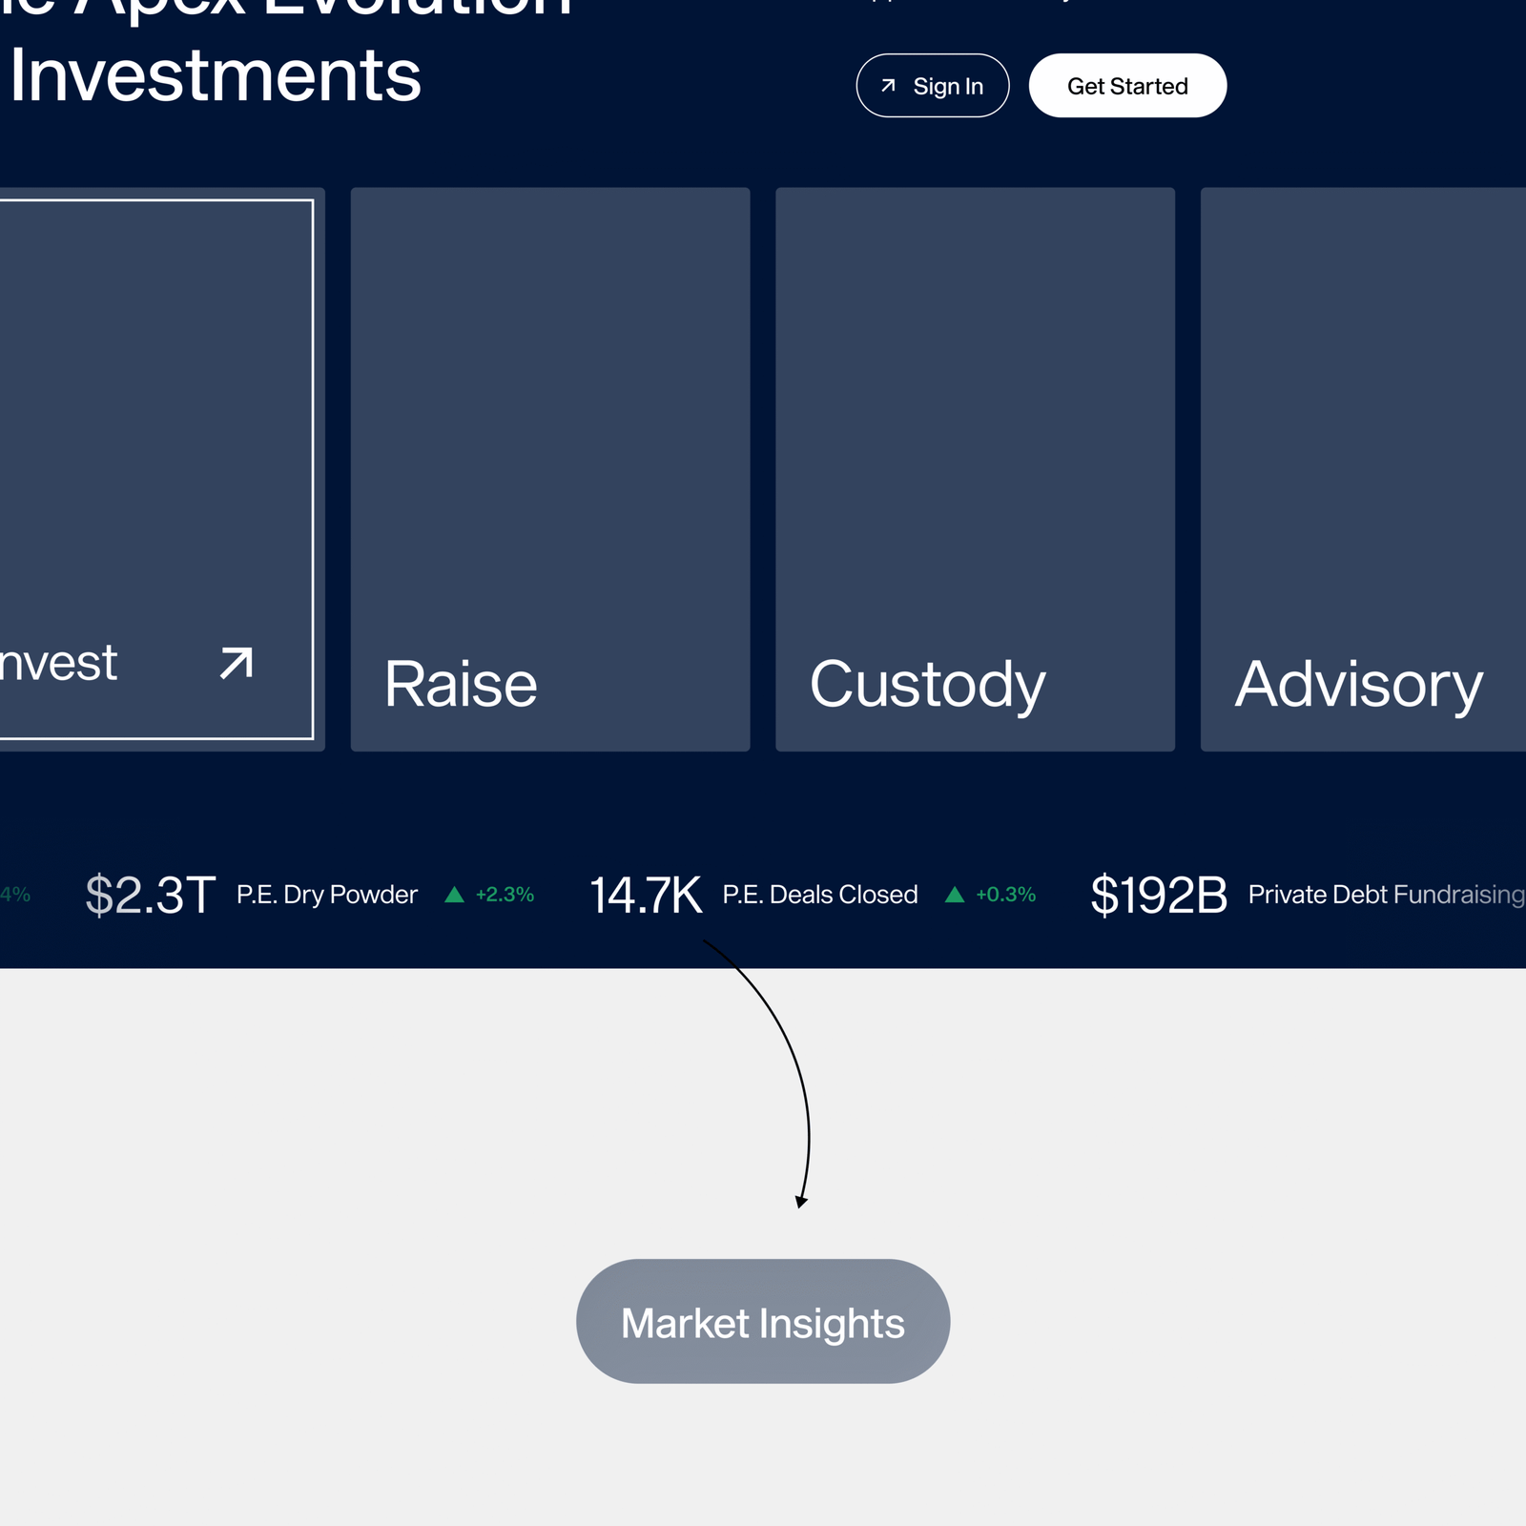This screenshot has height=1526, width=1526.
Task: Open the Market Insights pill
Action: [763, 1322]
